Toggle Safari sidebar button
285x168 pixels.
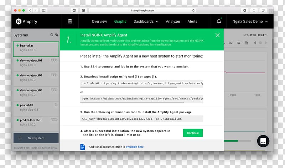tap(43, 11)
